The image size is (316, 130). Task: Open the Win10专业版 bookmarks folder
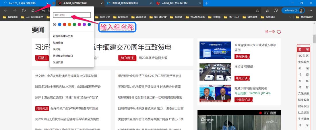pos(195,17)
